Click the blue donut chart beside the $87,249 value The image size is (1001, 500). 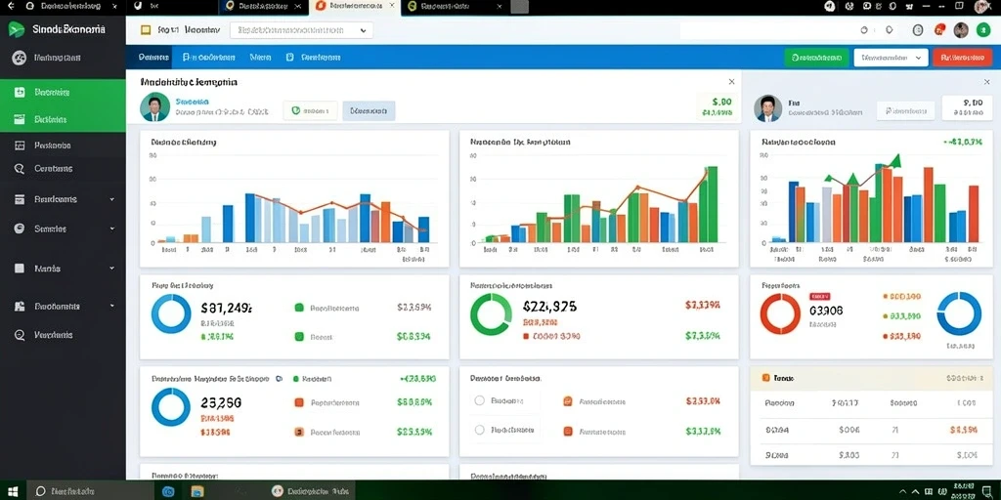(170, 313)
